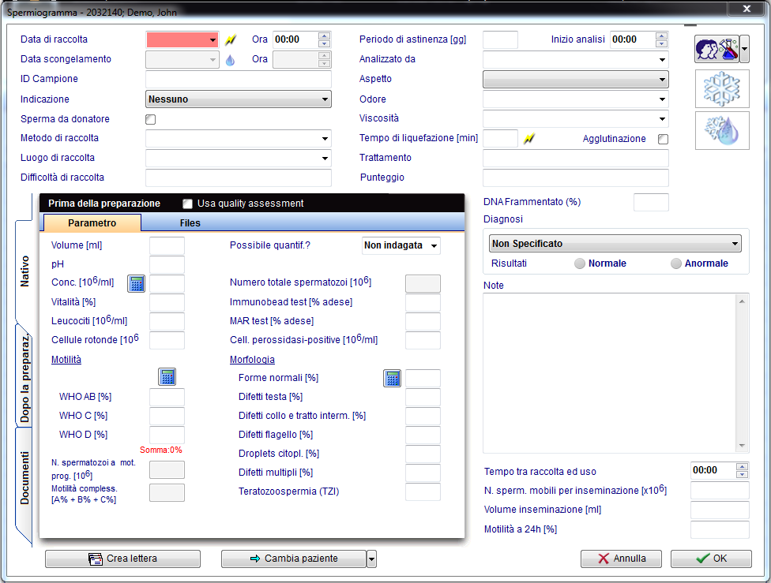Click the Difetti testa [%] field
This screenshot has height=583, width=771.
pos(423,397)
